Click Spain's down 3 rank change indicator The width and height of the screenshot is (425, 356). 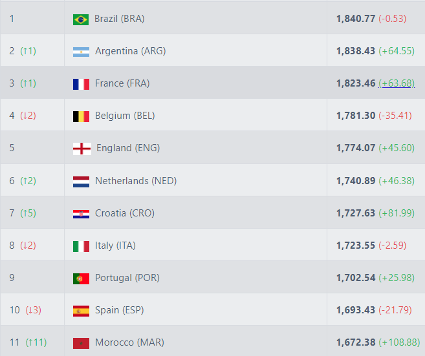coord(33,310)
